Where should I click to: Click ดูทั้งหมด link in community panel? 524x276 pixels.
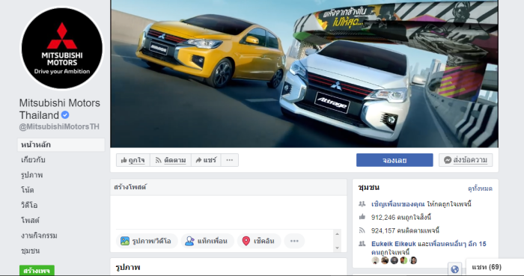click(x=480, y=188)
